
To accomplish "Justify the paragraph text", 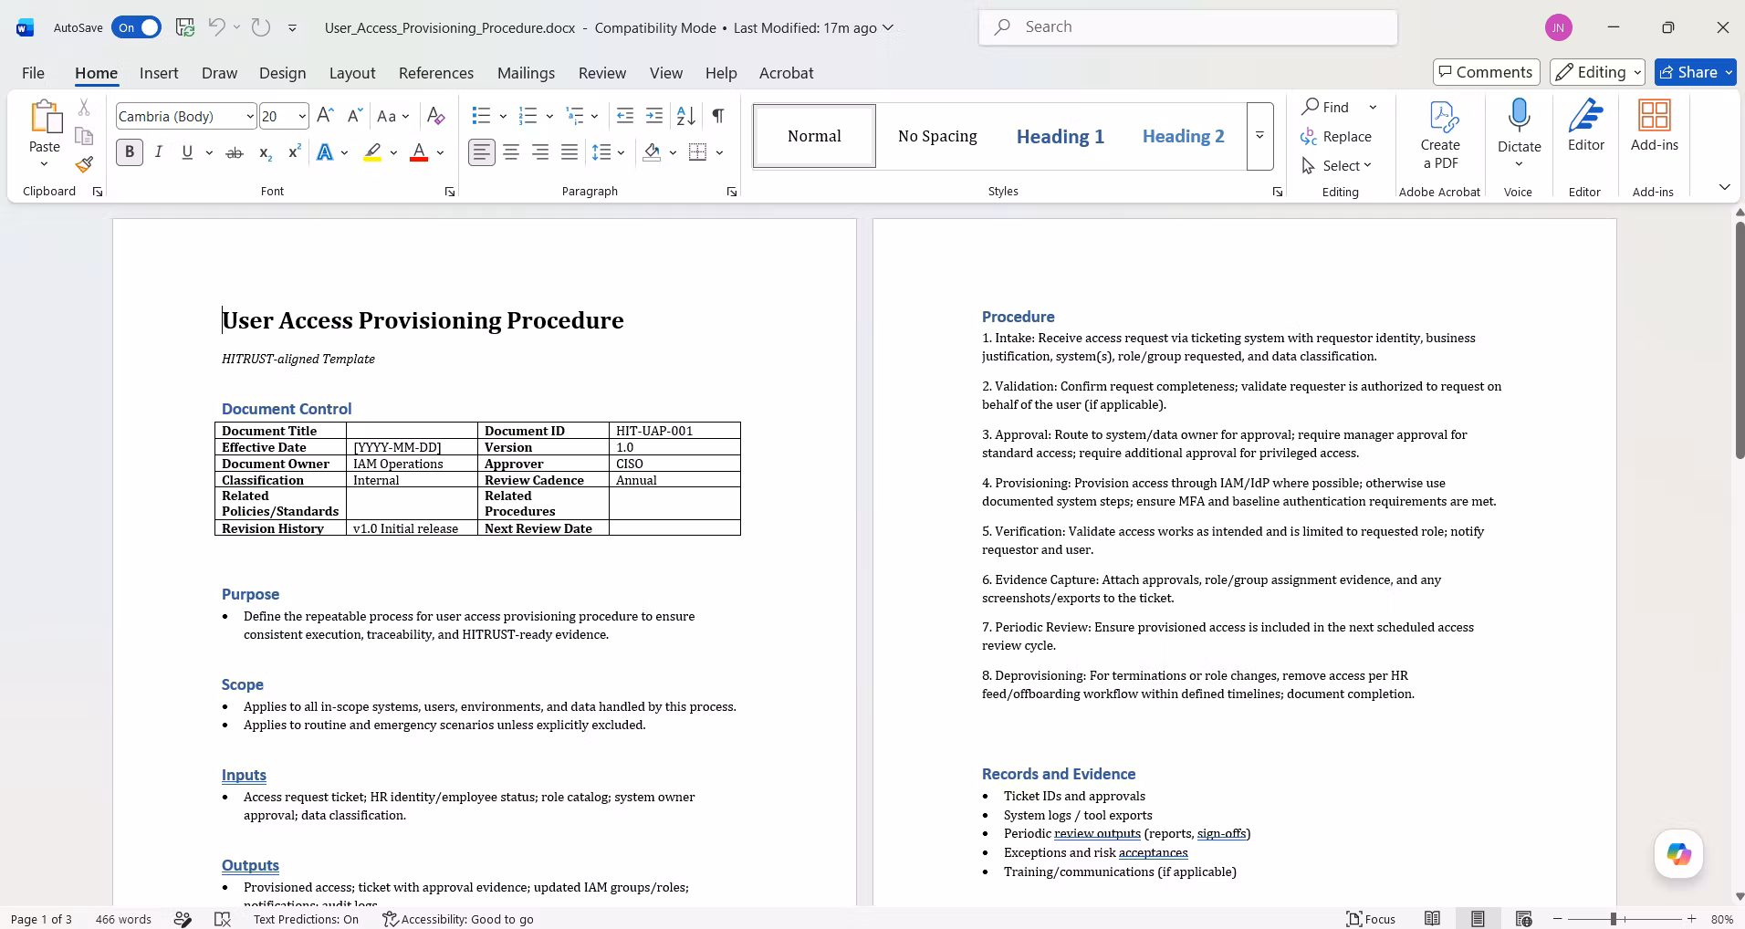I will click(569, 152).
